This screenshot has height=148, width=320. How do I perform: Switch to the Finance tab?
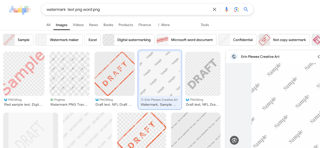click(145, 25)
